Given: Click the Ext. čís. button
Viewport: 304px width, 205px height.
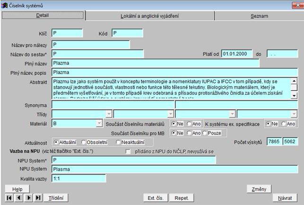Looking at the screenshot, I should coord(155,198).
